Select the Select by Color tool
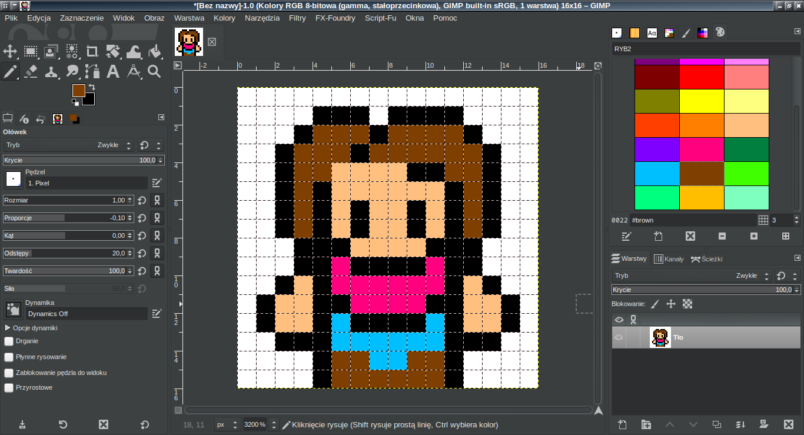This screenshot has width=804, height=435. point(72,51)
